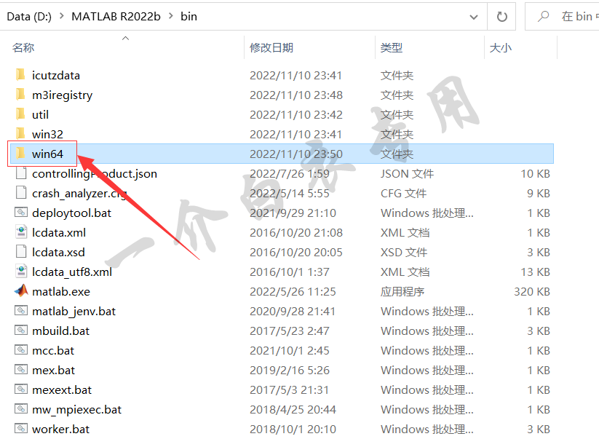Click the search magnifier icon
The image size is (599, 447).
[x=543, y=17]
